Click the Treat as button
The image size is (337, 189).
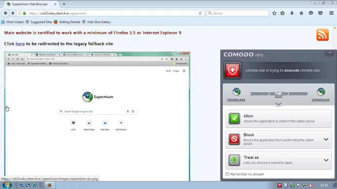coord(279,160)
